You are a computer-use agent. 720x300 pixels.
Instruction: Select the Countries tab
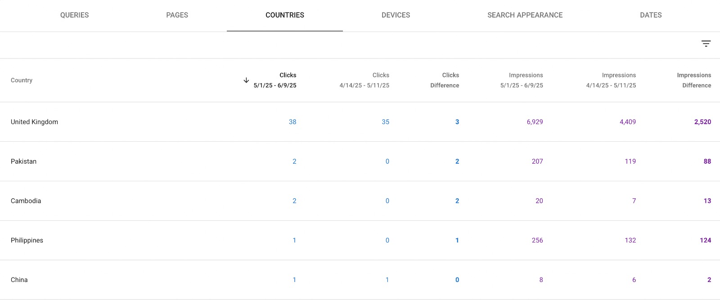tap(284, 15)
